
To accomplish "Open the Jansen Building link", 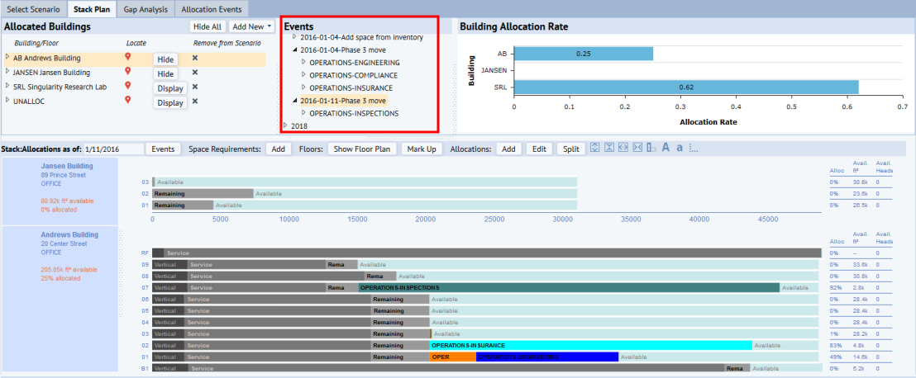I will click(67, 166).
